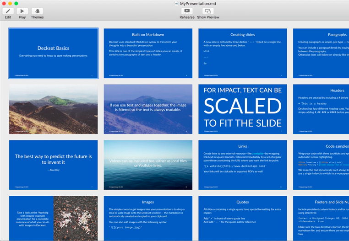Click the Play label in the toolbar

pos(22,17)
